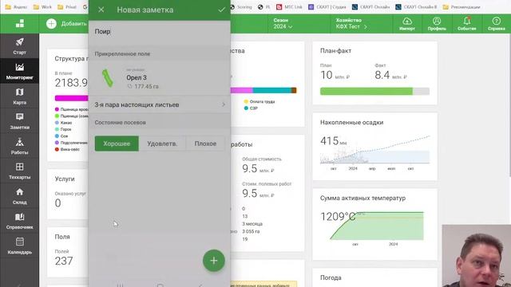This screenshot has width=511, height=287.
Task: Click the Соя legend entry
Action: (61, 136)
